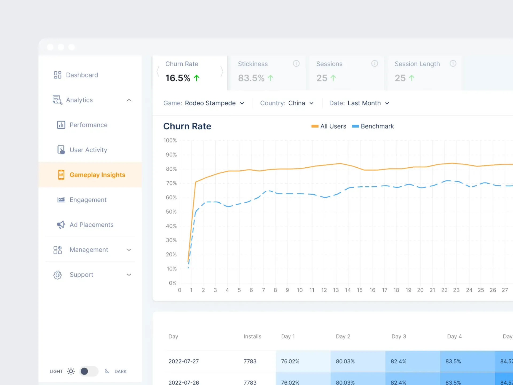The image size is (513, 385).
Task: Click the Performance bar chart icon
Action: [x=61, y=125]
